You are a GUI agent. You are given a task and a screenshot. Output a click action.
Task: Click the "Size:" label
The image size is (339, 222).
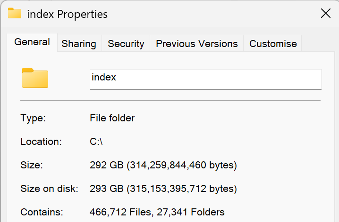coord(32,165)
